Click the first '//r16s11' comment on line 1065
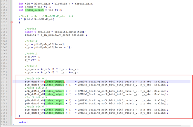The height and width of the screenshot is (127, 193). [x=31, y=54]
